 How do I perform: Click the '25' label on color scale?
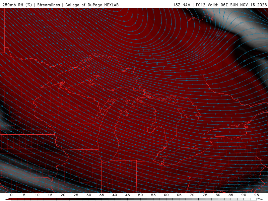[x=76, y=195]
